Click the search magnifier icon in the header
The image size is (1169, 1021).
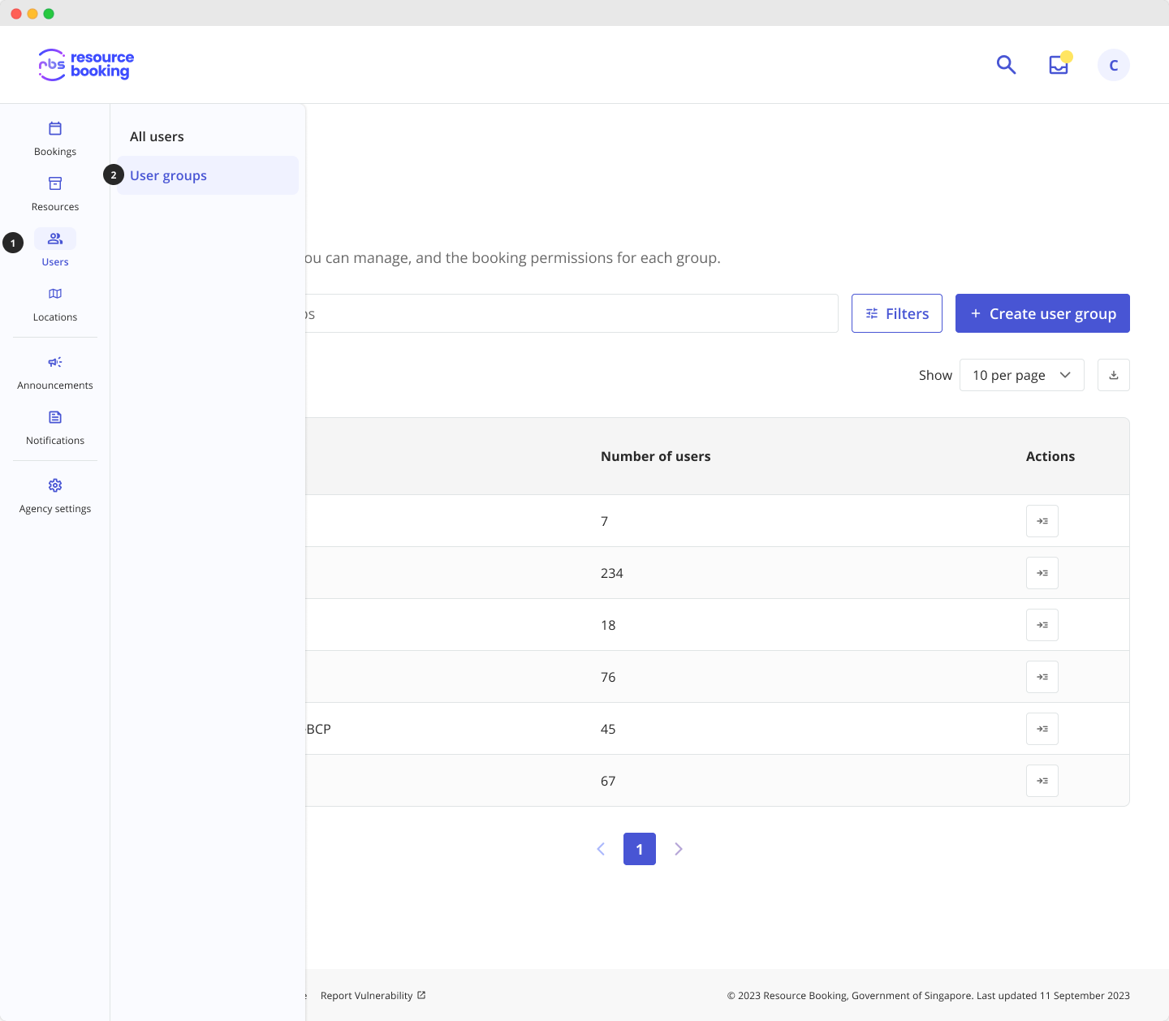tap(1006, 65)
